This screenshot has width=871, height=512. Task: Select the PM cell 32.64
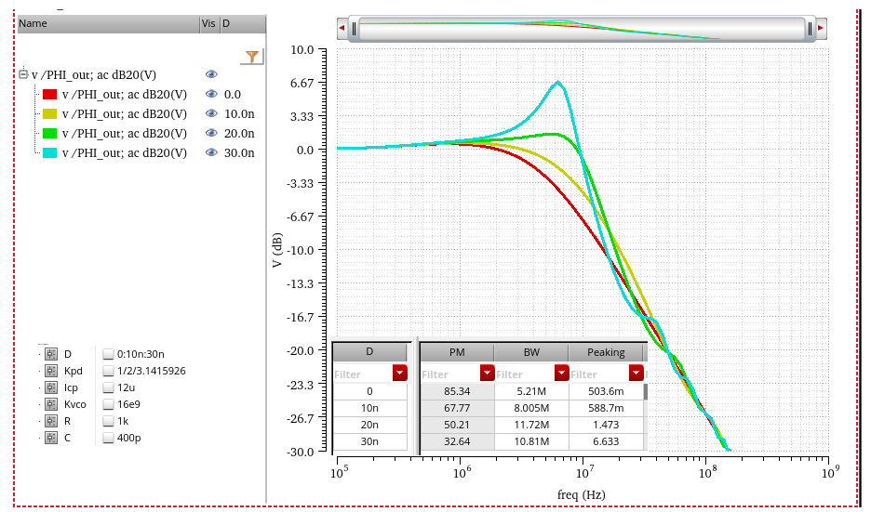click(457, 441)
